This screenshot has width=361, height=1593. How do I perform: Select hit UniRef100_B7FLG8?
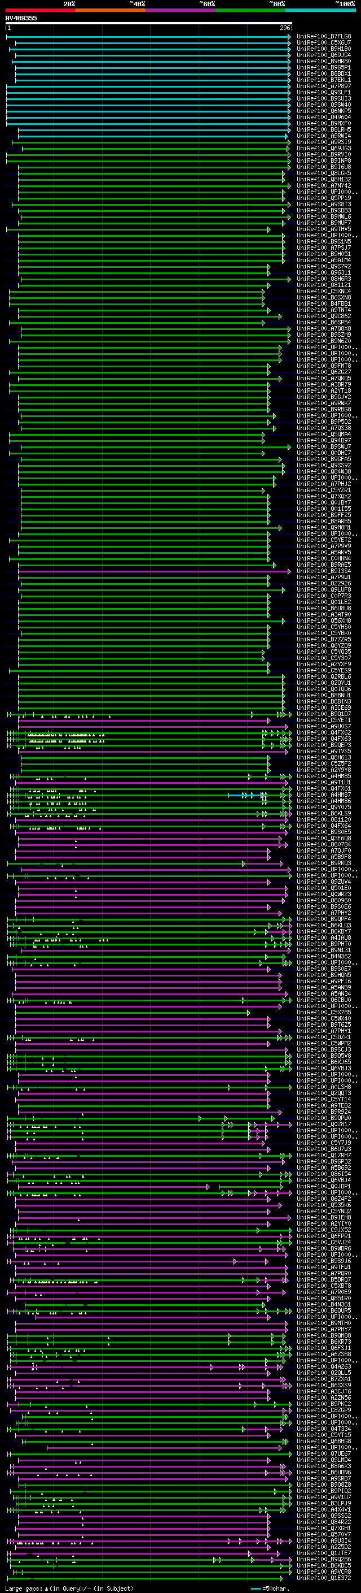323,37
